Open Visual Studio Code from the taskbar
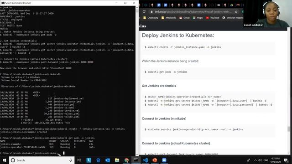 pyautogui.click(x=145, y=160)
